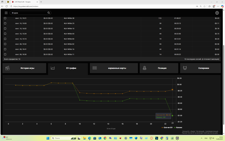
Task: Switch to карманные карты tab
Action: (x=114, y=68)
